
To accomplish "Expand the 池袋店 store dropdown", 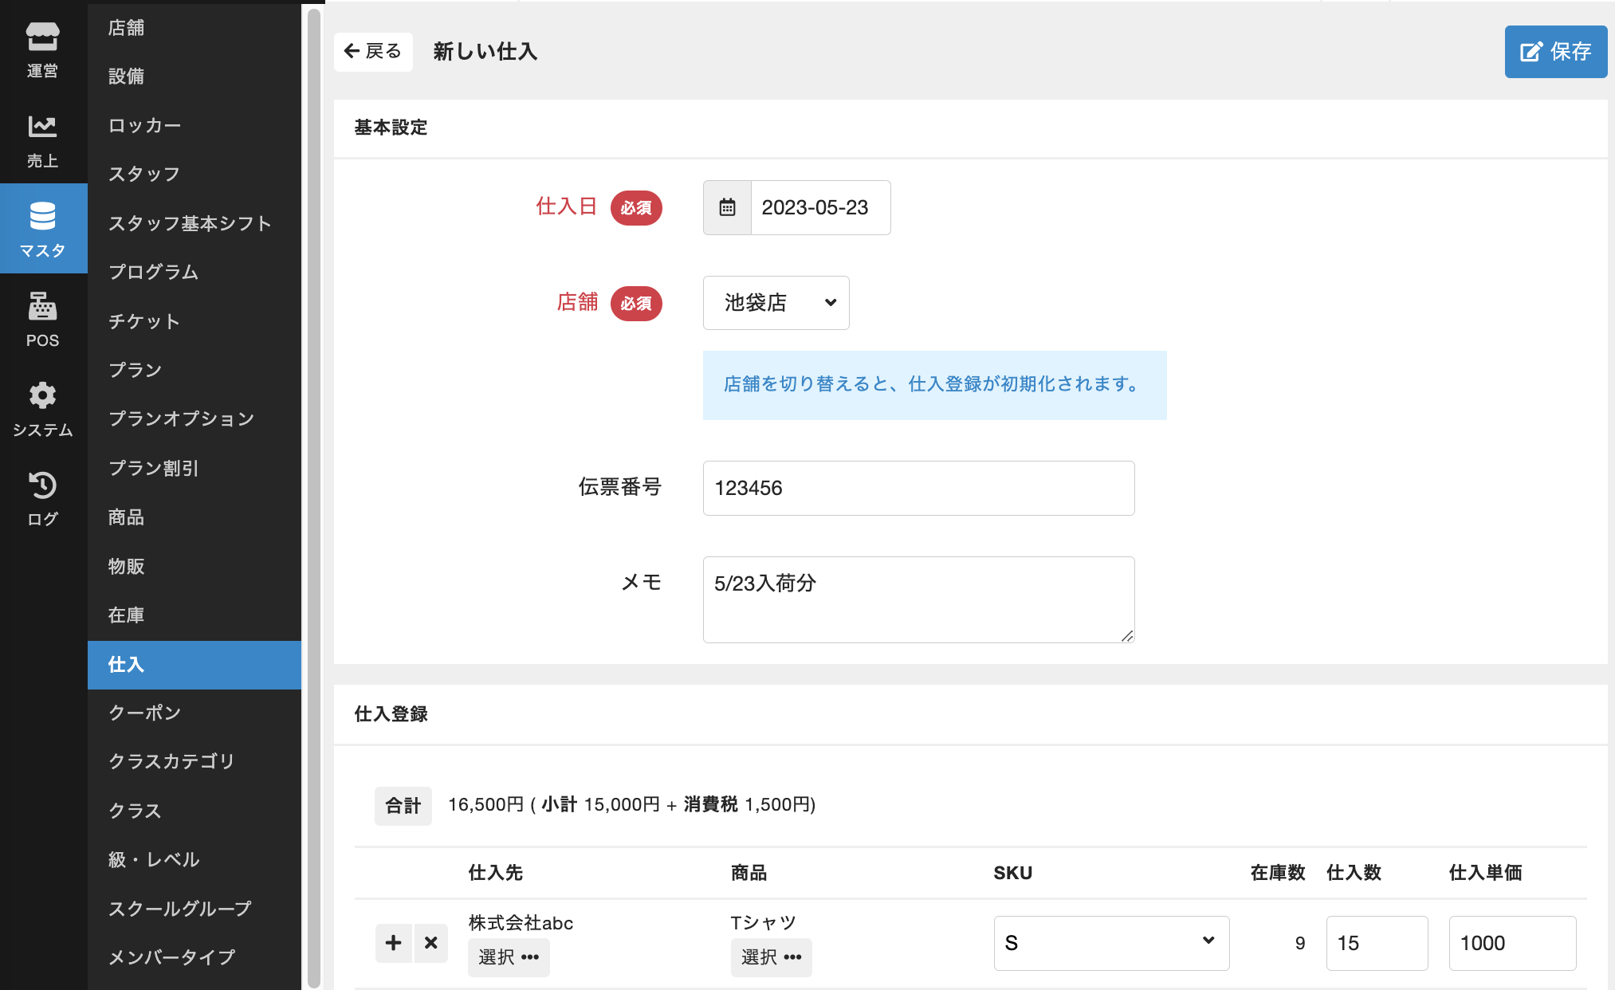I will pos(776,303).
